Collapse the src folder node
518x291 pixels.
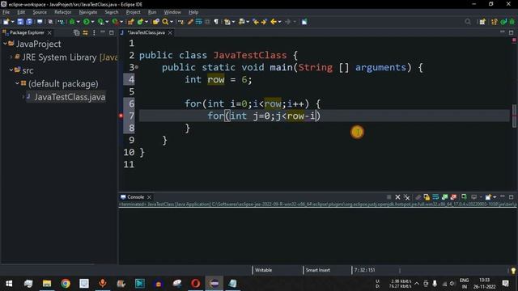[11, 70]
